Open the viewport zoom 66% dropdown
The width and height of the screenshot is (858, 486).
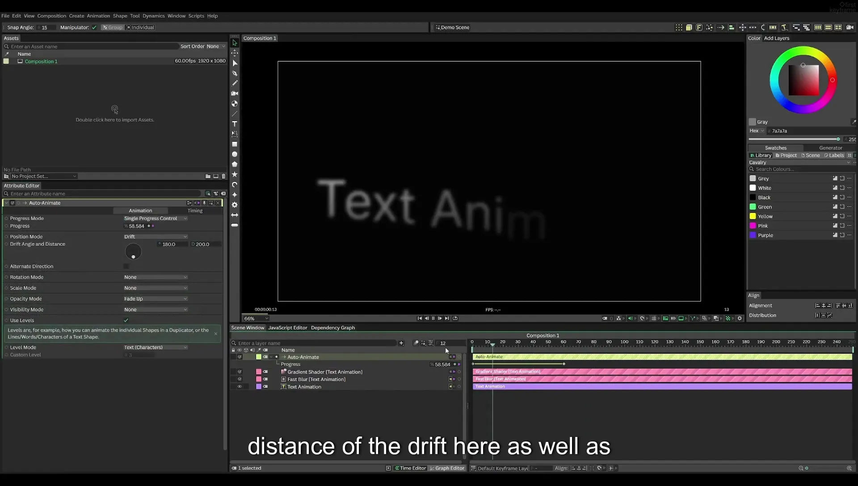pos(256,318)
